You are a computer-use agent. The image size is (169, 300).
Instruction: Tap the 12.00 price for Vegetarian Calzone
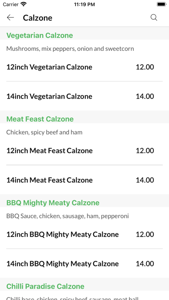(145, 67)
